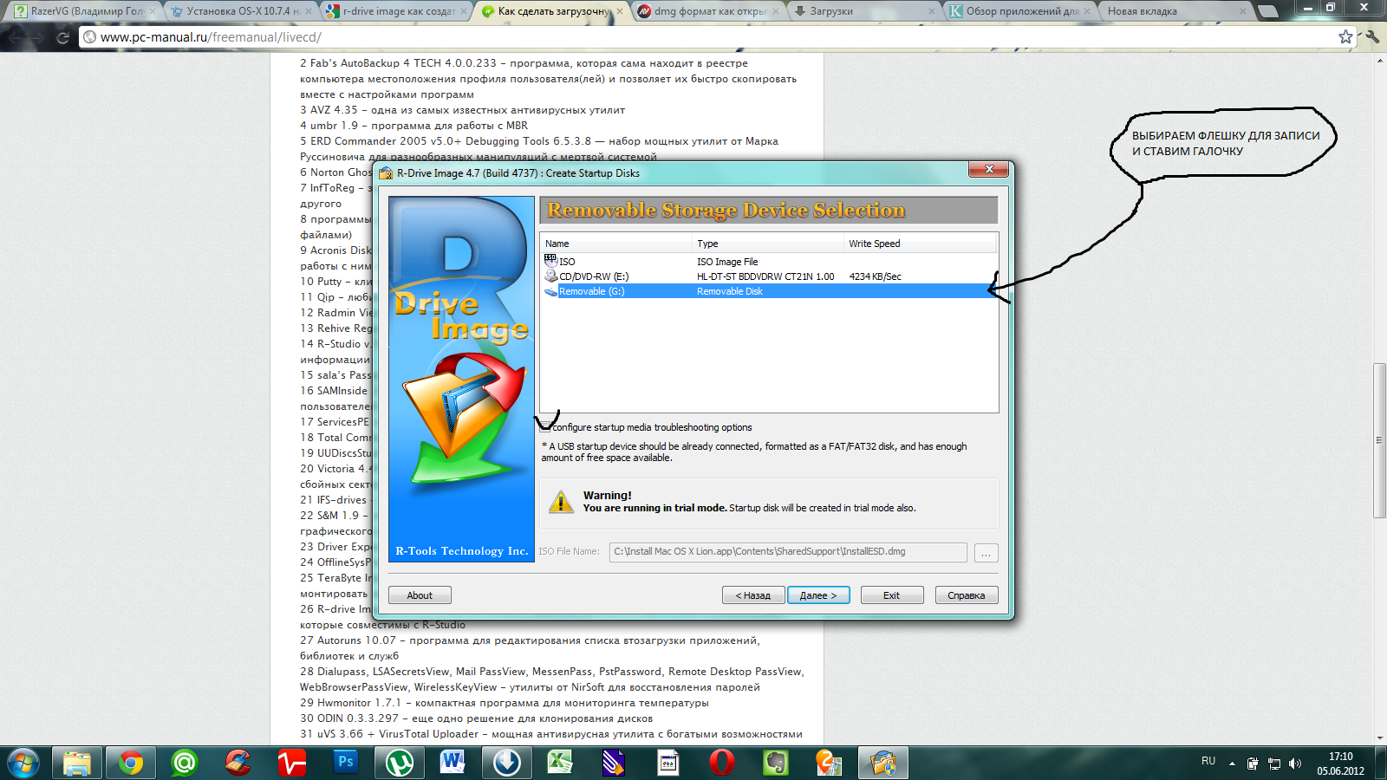Sort by the Name column header
1387x780 pixels.
coord(616,244)
